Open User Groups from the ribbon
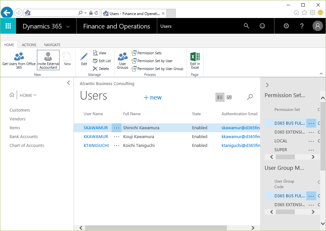This screenshot has height=231, width=326. (123, 61)
